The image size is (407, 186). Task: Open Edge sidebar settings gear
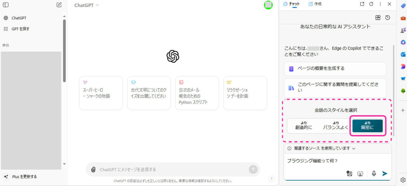tap(403, 180)
